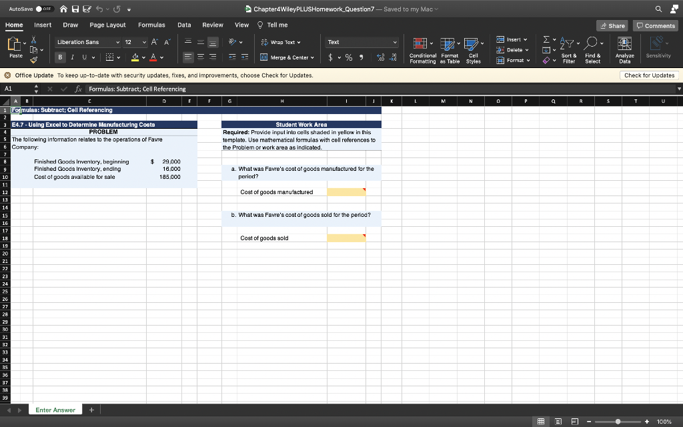
Task: Expand the Format cells dropdown
Action: click(x=528, y=61)
